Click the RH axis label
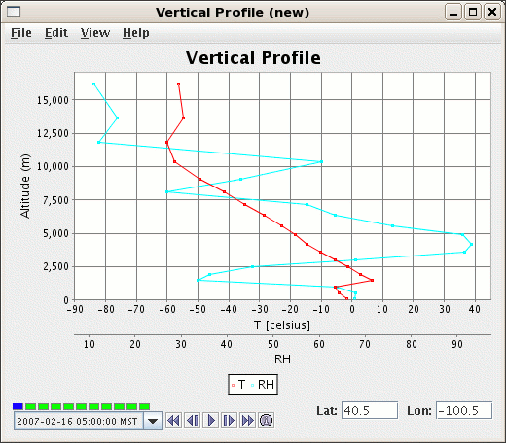Screen dimensions: 506x443 (282, 359)
